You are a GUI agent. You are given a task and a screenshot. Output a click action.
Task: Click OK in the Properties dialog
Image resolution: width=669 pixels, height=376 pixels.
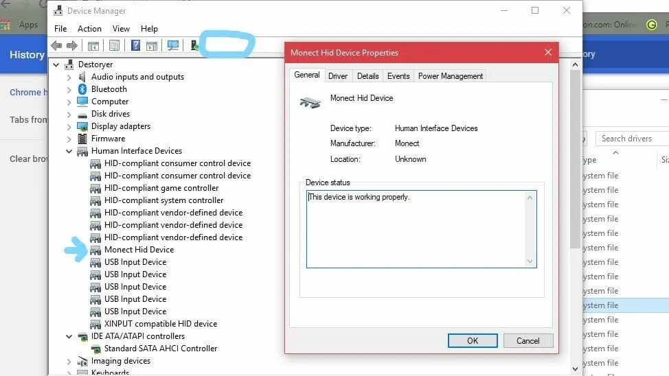tap(473, 340)
